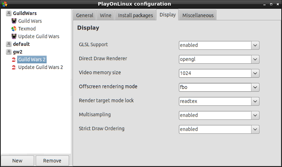Viewport: 282px width, 167px height.
Task: Click the 'GLSL Support' label
Action: point(93,45)
